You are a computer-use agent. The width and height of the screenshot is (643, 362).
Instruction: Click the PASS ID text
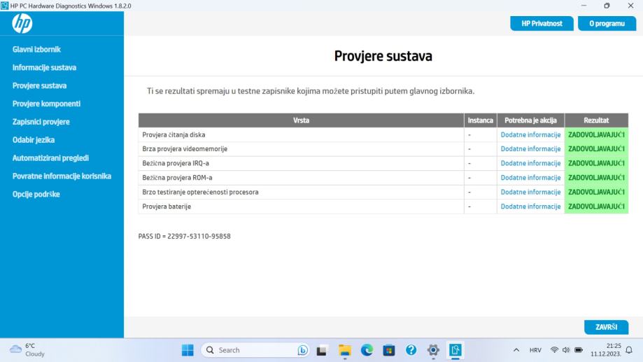[x=185, y=236]
